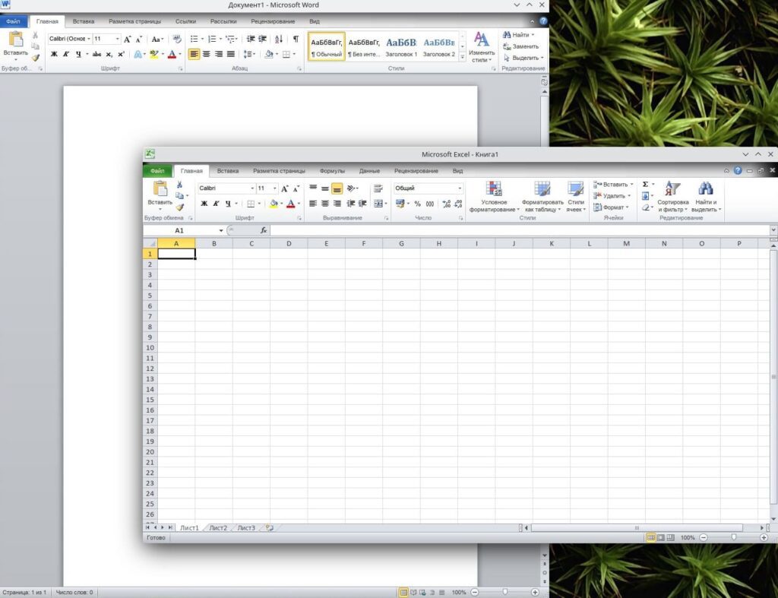Open Word's Изменить стили menu

pos(481,46)
